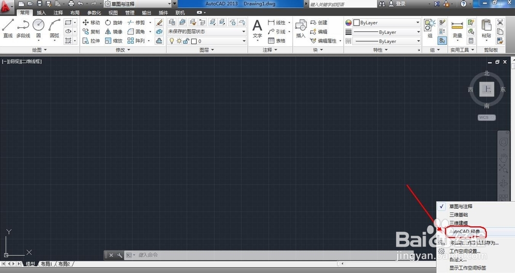Click the 移动 (Move) modify tool
The height and width of the screenshot is (273, 515).
(91, 22)
